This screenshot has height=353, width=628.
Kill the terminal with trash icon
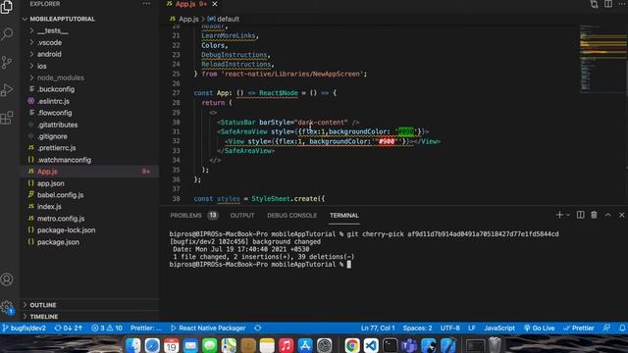[x=594, y=215]
